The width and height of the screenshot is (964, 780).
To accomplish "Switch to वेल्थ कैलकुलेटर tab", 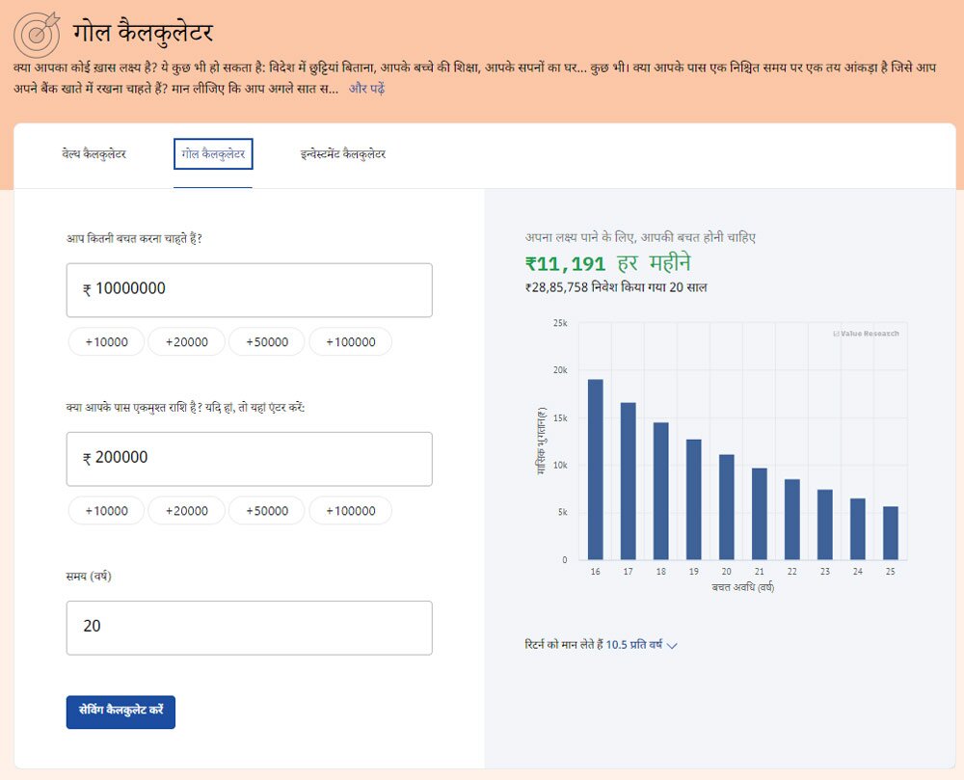I will (x=94, y=154).
